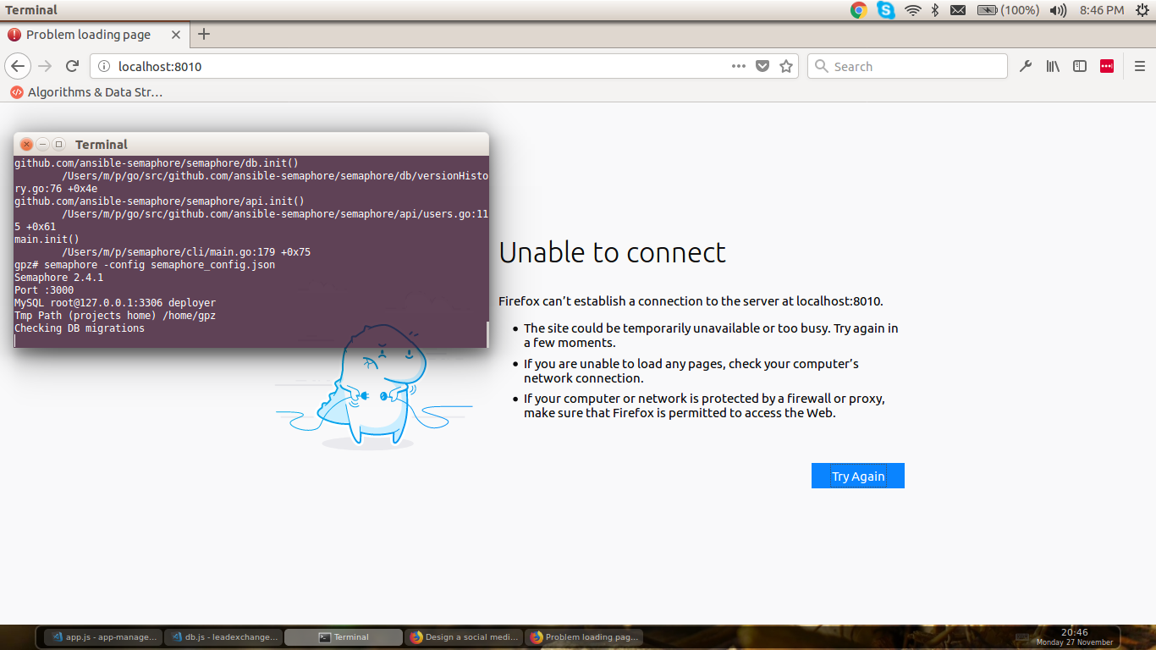Screen dimensions: 1156x650
Task: Open the session gear menu top-right
Action: 1144,10
